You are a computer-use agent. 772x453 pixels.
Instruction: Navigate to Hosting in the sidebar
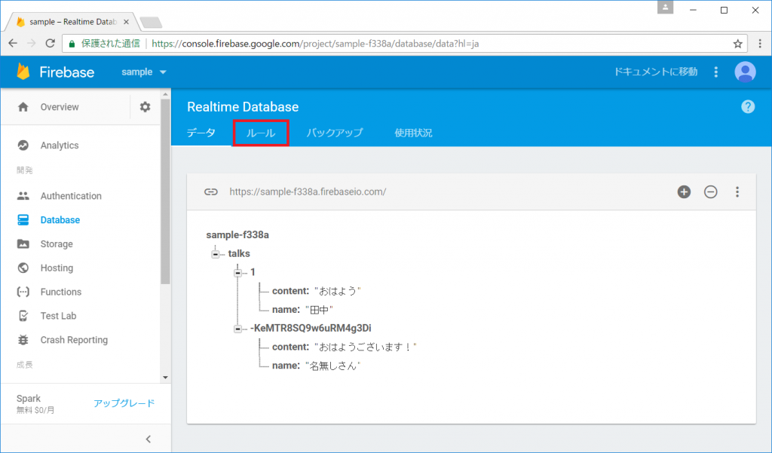point(58,268)
